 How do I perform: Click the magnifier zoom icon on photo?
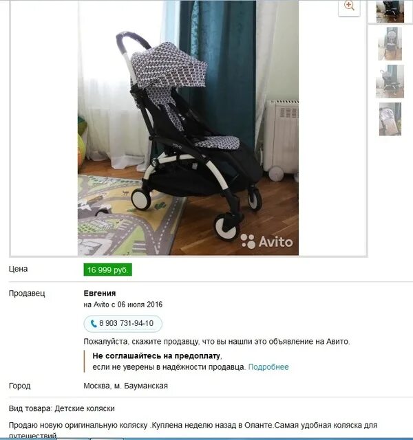tap(349, 5)
